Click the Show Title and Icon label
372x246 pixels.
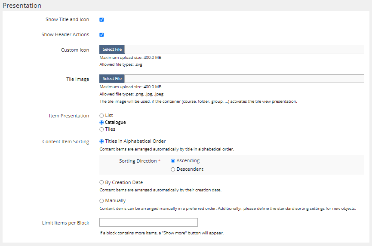tap(67, 20)
